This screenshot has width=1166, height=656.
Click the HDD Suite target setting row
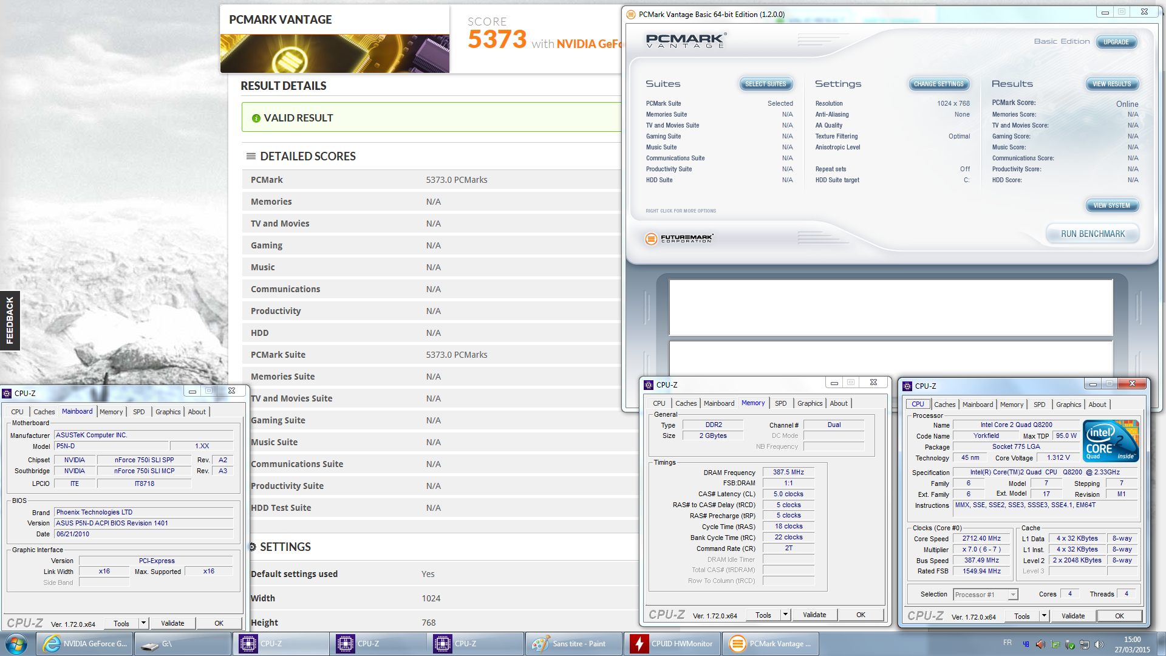pos(892,180)
